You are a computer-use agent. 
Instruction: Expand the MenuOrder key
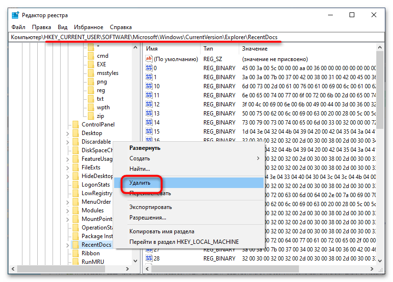(x=68, y=202)
